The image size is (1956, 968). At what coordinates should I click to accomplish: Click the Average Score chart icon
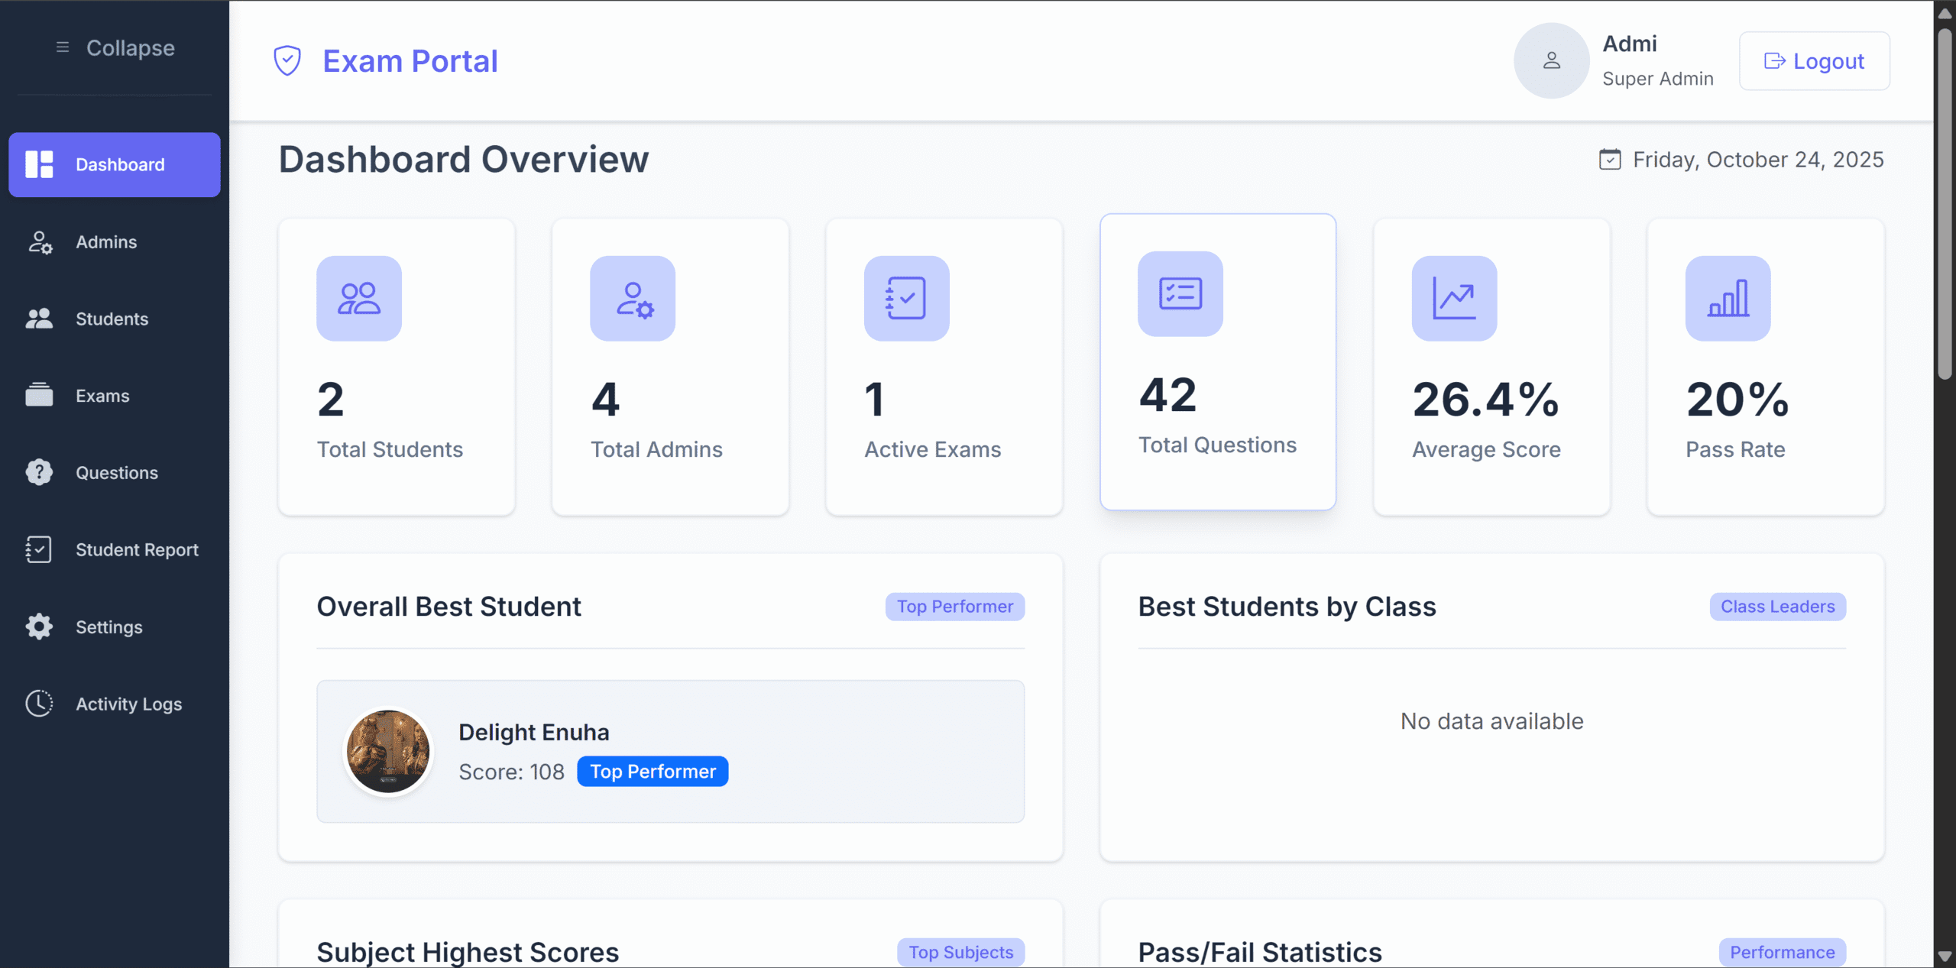(1454, 298)
